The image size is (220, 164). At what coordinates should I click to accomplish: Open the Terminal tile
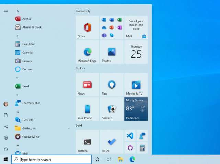[87, 142]
